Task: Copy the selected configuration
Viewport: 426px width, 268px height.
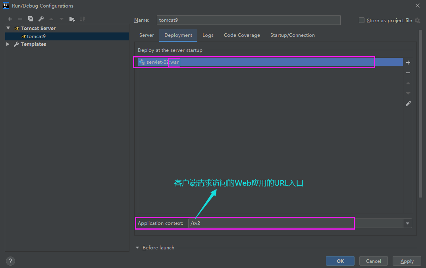Action: click(31, 19)
